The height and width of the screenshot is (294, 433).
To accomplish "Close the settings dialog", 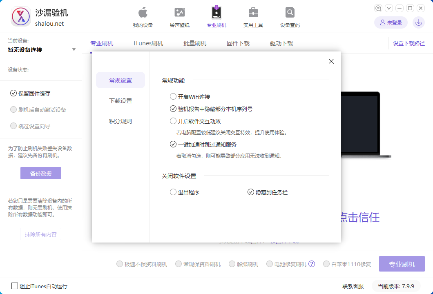I will tap(331, 61).
